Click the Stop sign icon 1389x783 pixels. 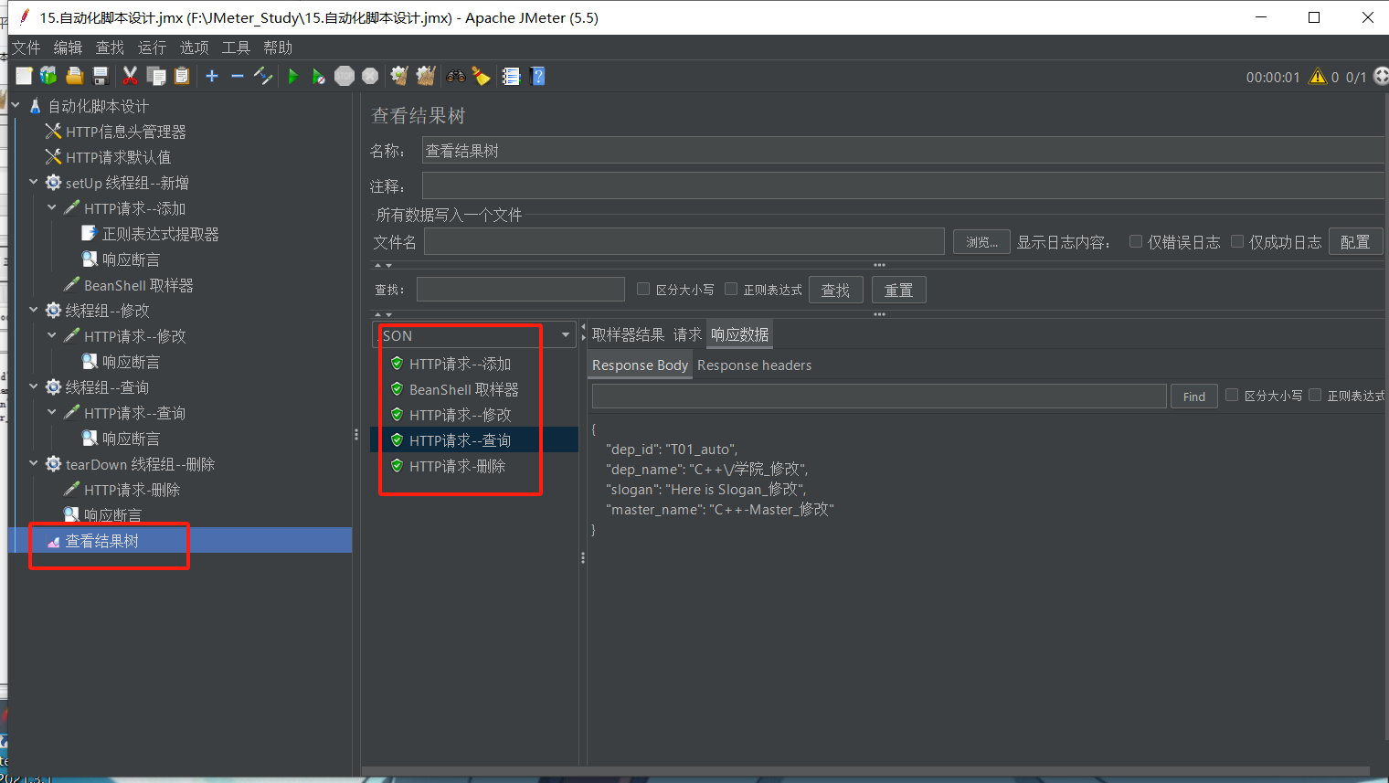[345, 76]
